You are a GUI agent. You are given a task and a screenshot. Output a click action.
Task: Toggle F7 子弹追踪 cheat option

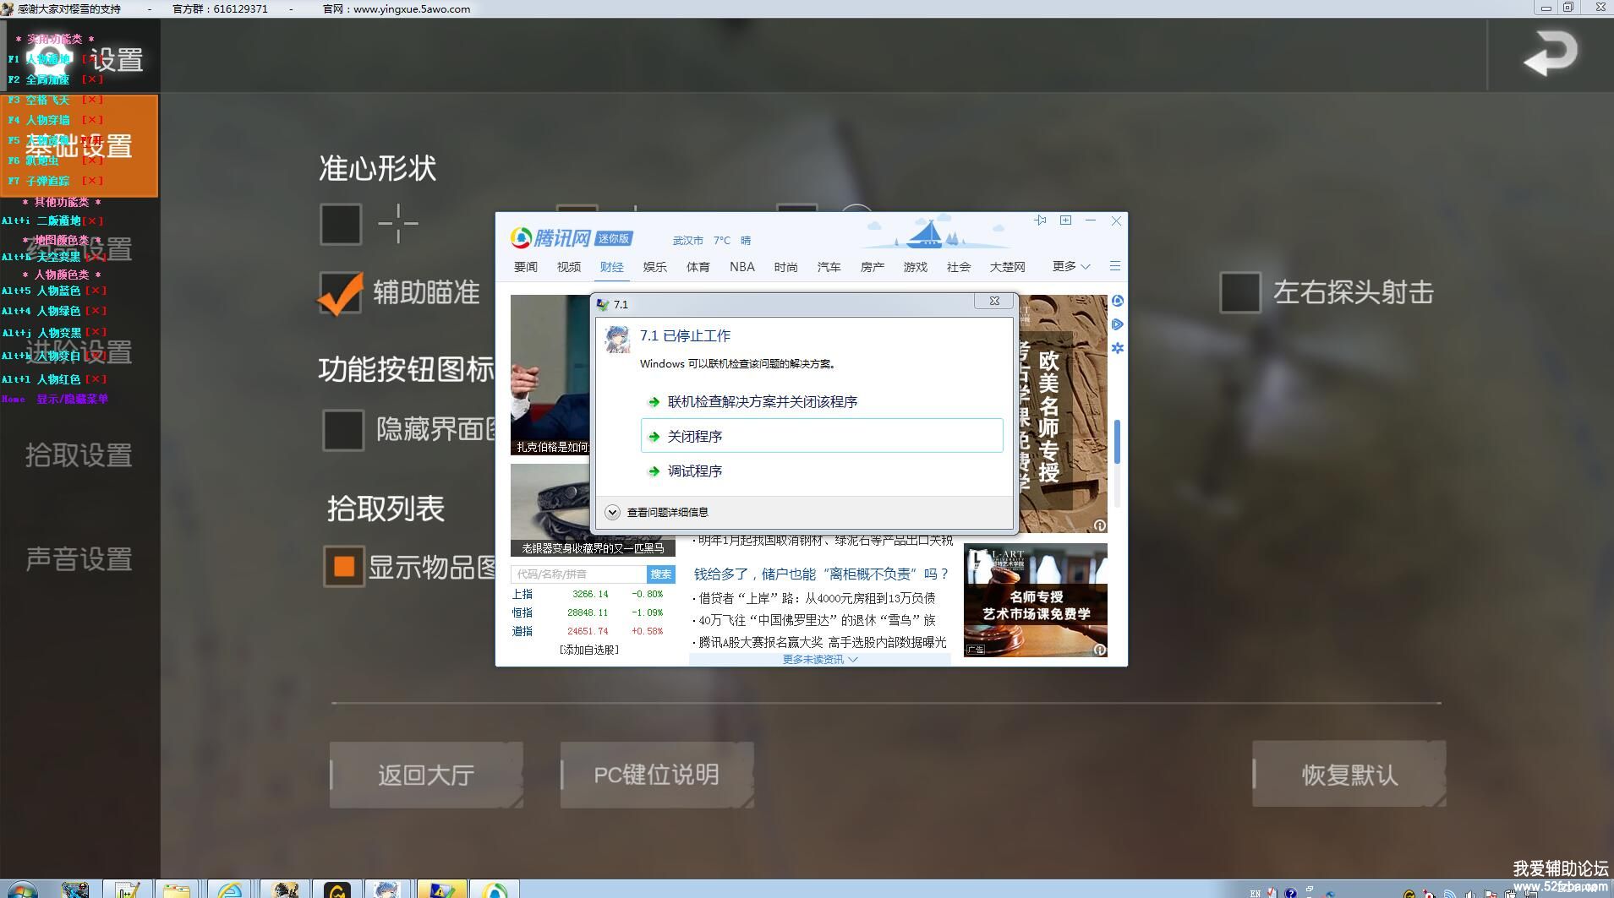pyautogui.click(x=56, y=181)
